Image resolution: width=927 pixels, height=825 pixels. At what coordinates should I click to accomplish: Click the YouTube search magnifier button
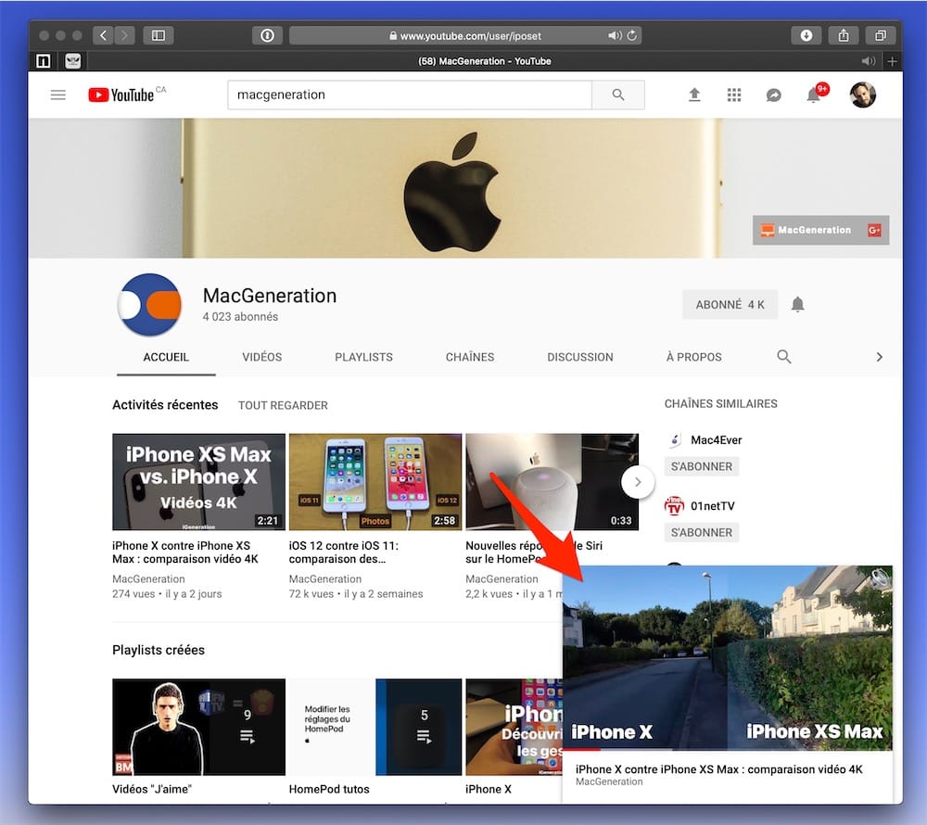pos(617,95)
